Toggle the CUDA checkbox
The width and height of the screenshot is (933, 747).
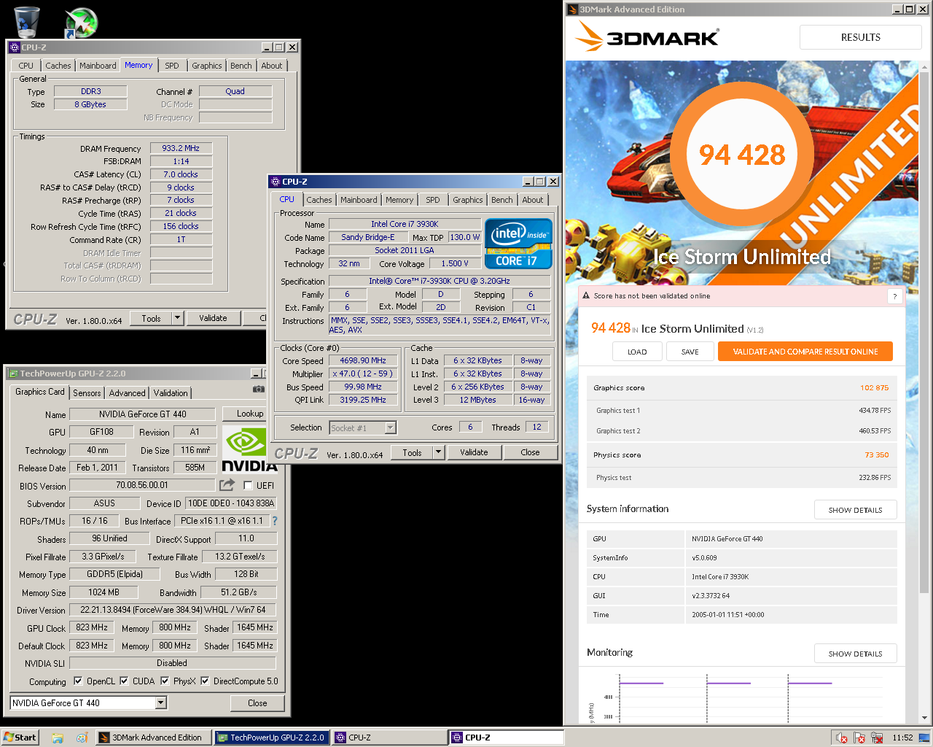[x=124, y=681]
